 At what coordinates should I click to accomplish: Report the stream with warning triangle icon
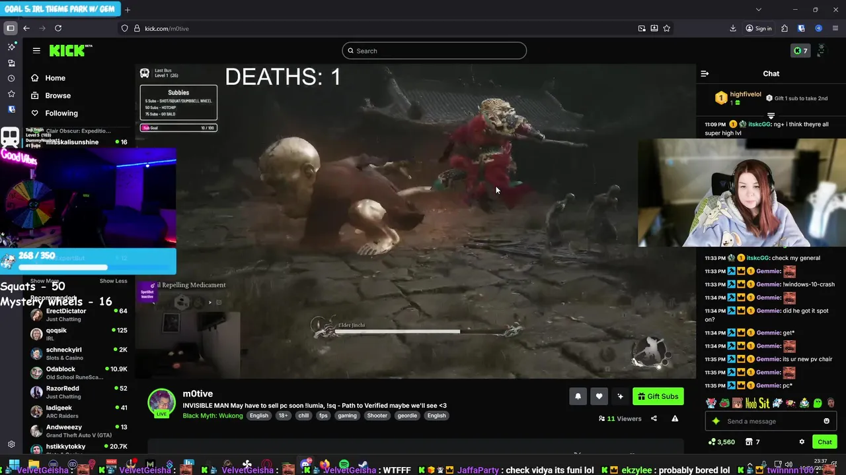[x=675, y=418]
